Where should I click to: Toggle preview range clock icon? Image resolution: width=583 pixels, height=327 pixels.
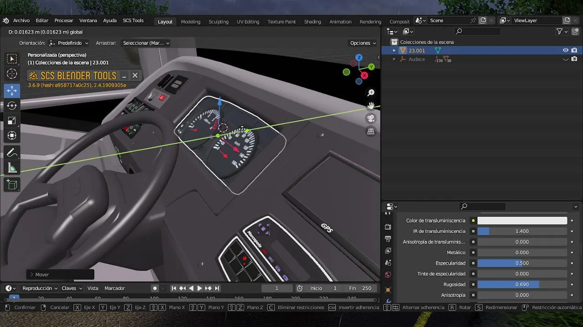click(300, 288)
